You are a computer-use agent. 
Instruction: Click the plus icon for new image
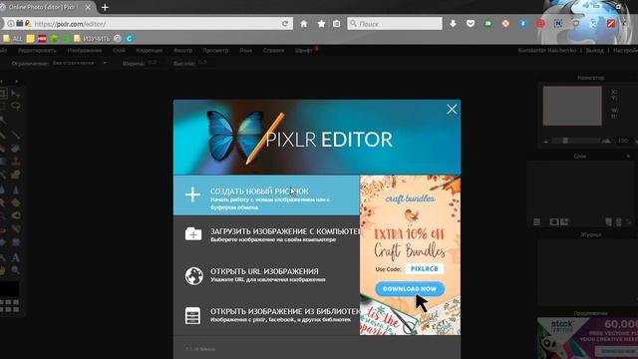(192, 195)
